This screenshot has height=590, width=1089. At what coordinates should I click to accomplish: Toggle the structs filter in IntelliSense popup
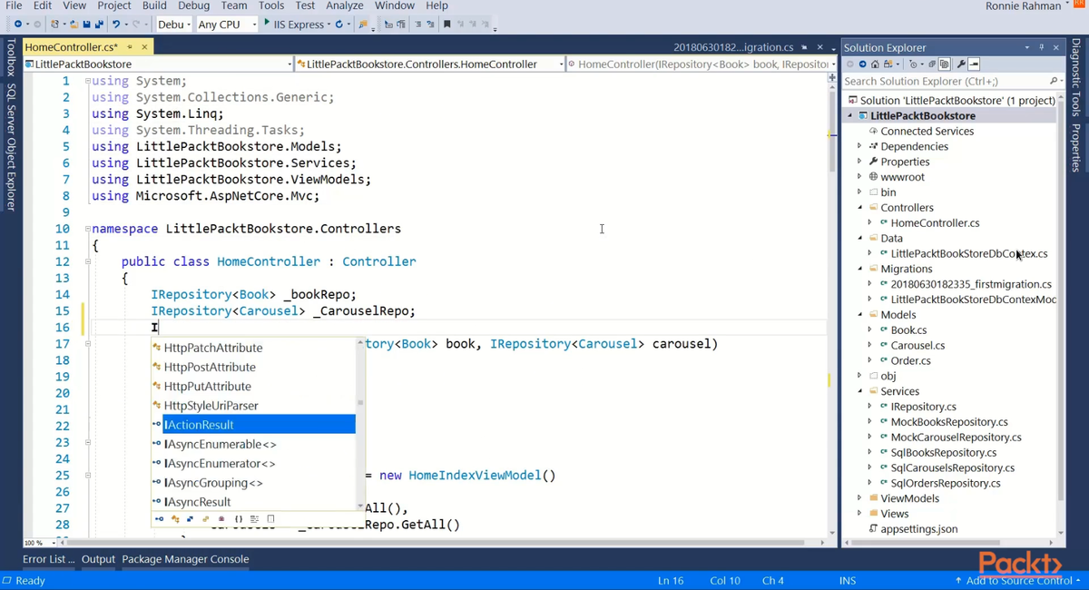[190, 519]
